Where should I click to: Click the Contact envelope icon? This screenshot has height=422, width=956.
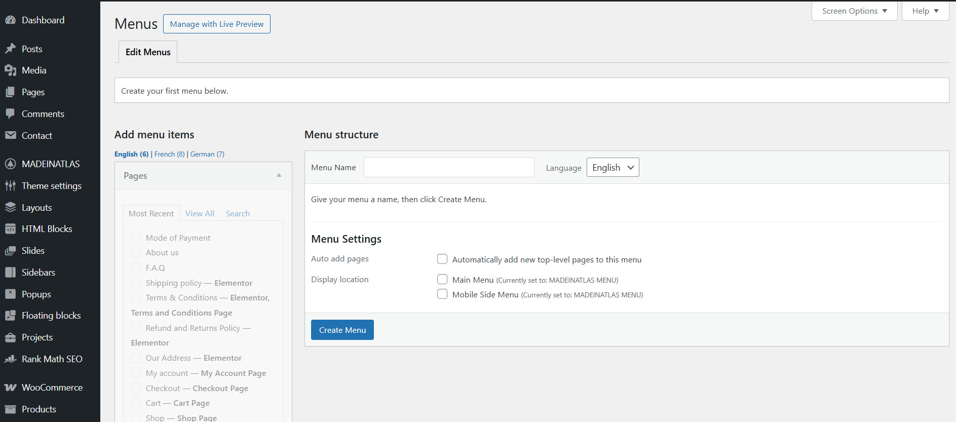[x=10, y=136]
